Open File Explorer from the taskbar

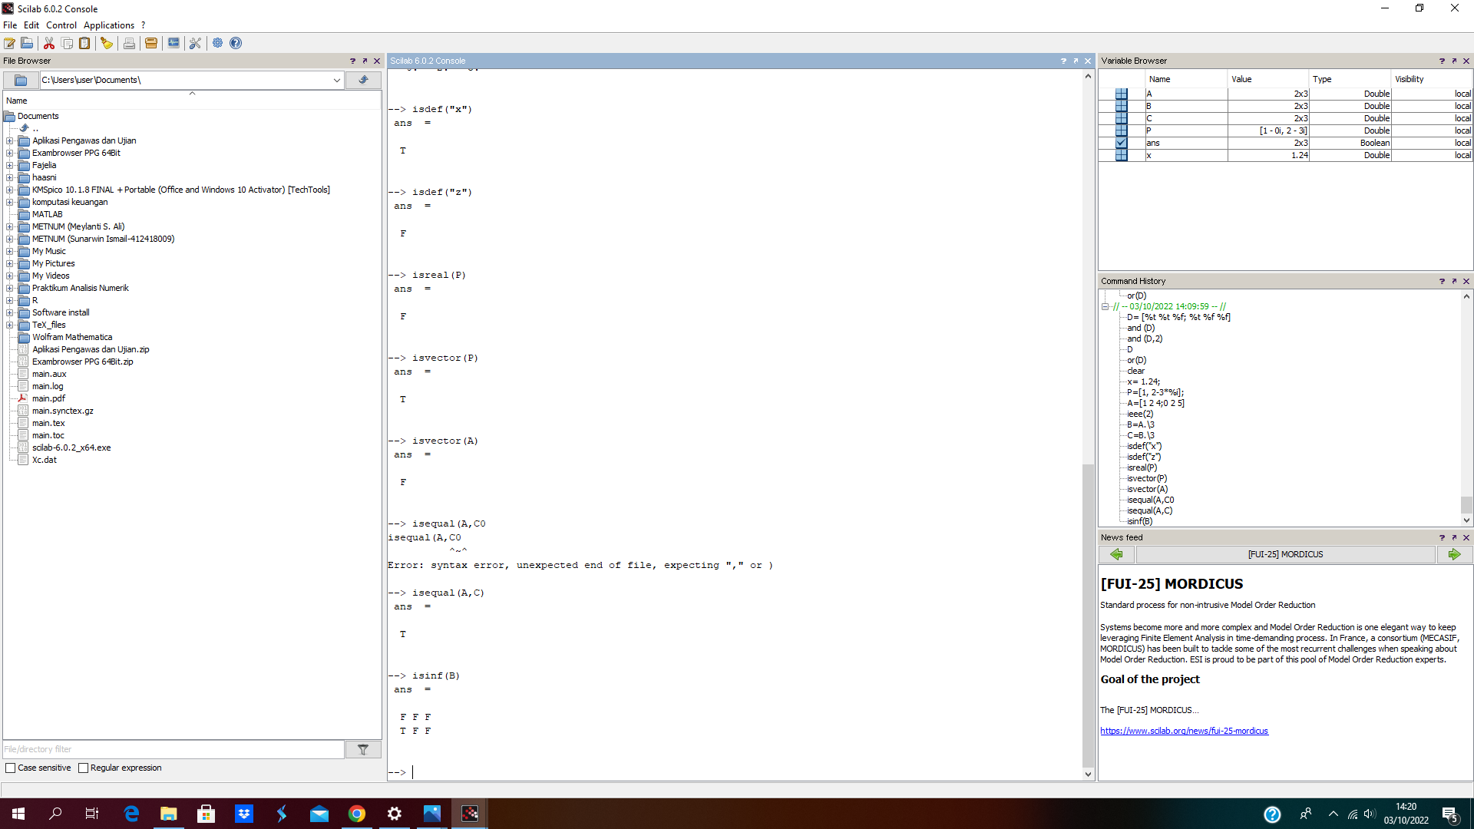click(x=168, y=814)
